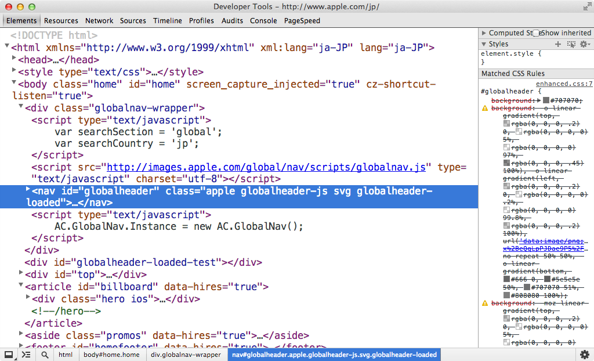The height and width of the screenshot is (361, 594).
Task: Click the no-repeat 50% 50% value text
Action: [x=539, y=257]
